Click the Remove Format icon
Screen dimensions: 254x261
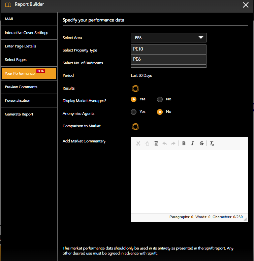click(x=212, y=143)
